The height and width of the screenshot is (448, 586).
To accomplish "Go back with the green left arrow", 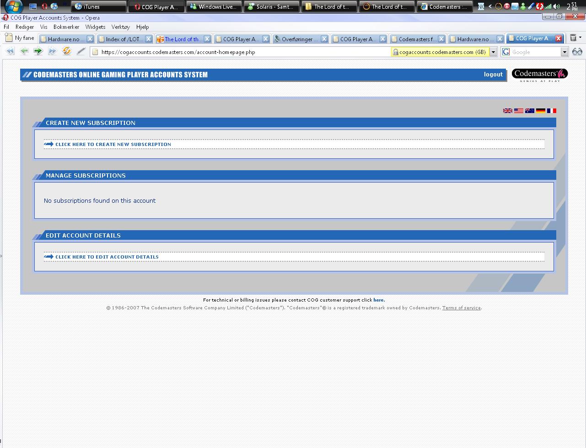I will coord(24,51).
